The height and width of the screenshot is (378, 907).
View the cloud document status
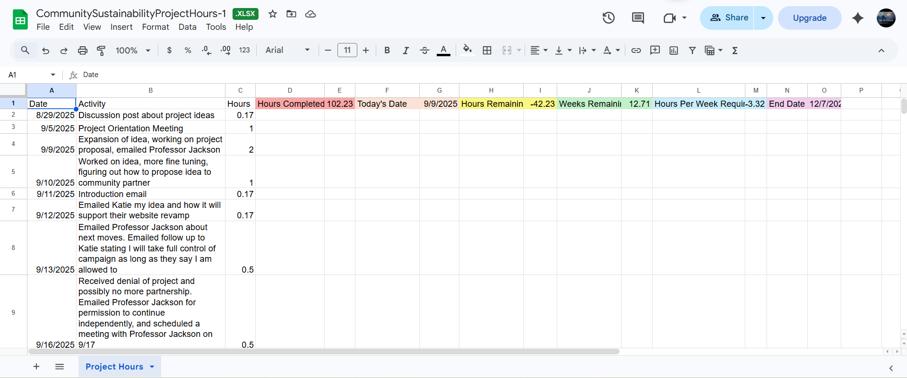coord(311,14)
